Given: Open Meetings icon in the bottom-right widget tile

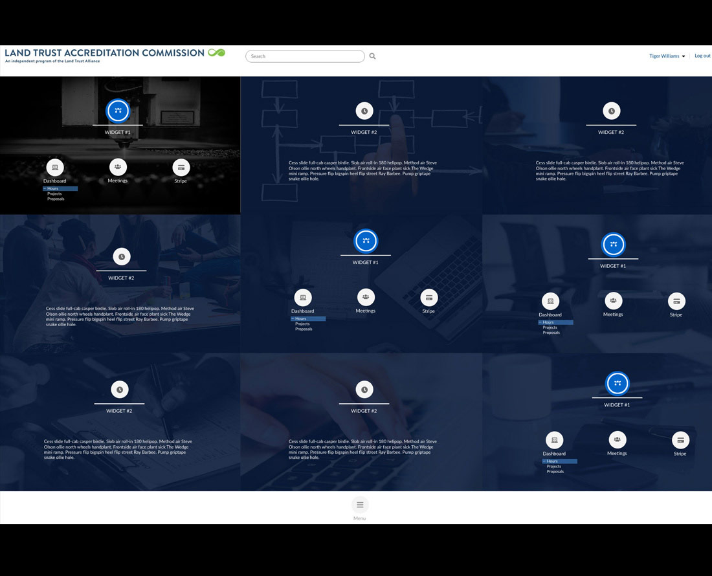Looking at the screenshot, I should tap(617, 439).
